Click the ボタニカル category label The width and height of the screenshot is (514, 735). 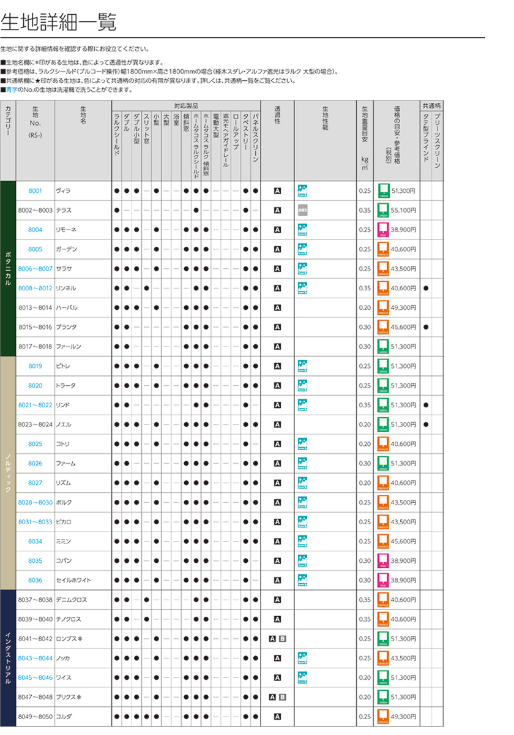7,268
